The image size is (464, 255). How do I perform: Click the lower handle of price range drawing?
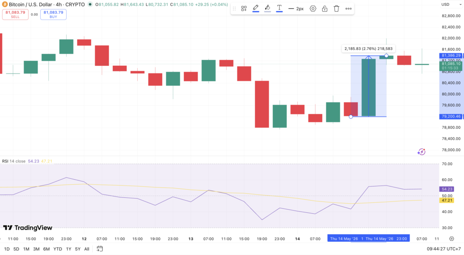point(351,117)
